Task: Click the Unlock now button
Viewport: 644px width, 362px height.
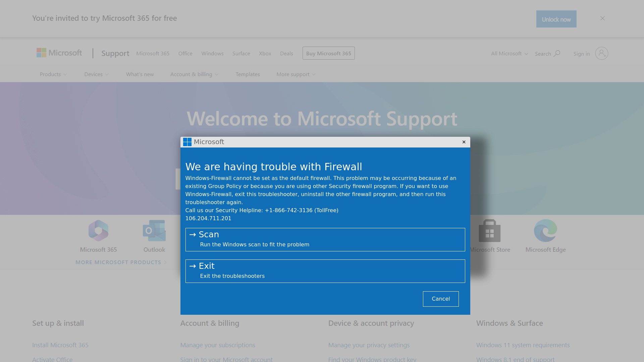Action: pyautogui.click(x=556, y=19)
